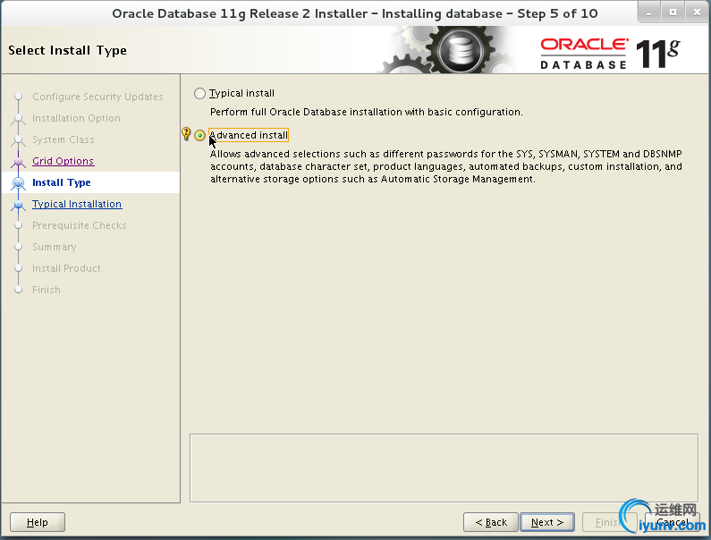
Task: Click the Select Install Type heading
Action: tap(68, 50)
